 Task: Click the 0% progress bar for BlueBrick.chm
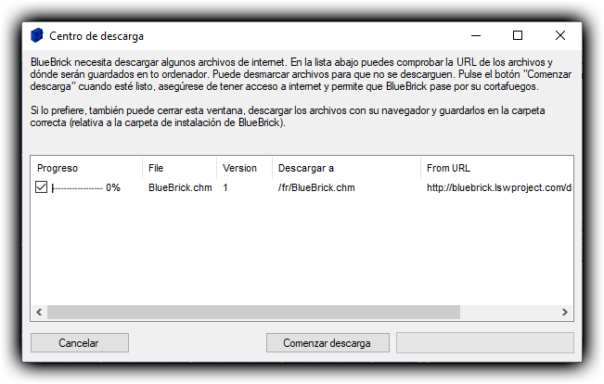coord(86,188)
